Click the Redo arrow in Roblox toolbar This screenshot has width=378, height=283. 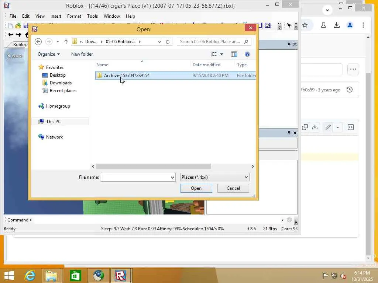pos(19,35)
